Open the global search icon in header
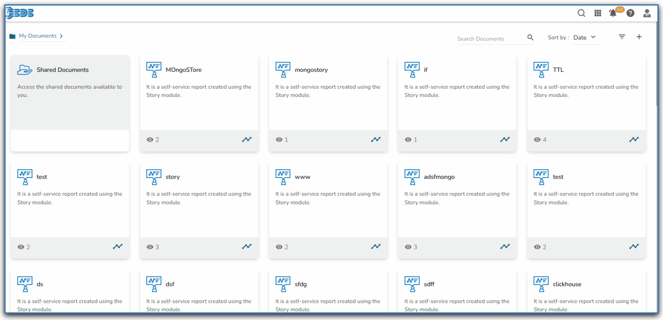 click(x=581, y=13)
